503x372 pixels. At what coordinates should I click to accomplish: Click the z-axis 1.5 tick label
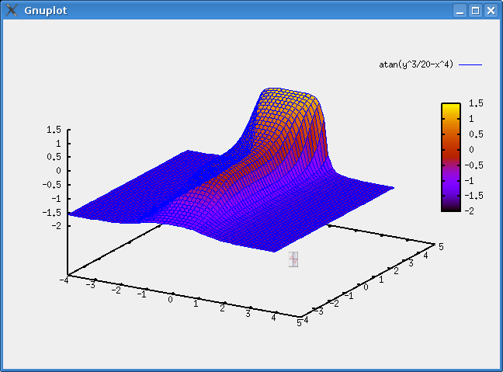click(54, 130)
